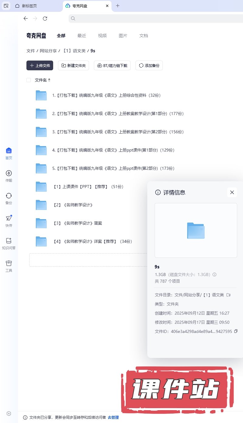Viewport: 243px width, 423px height.
Task: Switch to the 文档 tab
Action: pos(144,36)
